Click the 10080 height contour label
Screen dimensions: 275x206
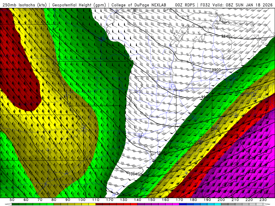pyautogui.click(x=162, y=152)
